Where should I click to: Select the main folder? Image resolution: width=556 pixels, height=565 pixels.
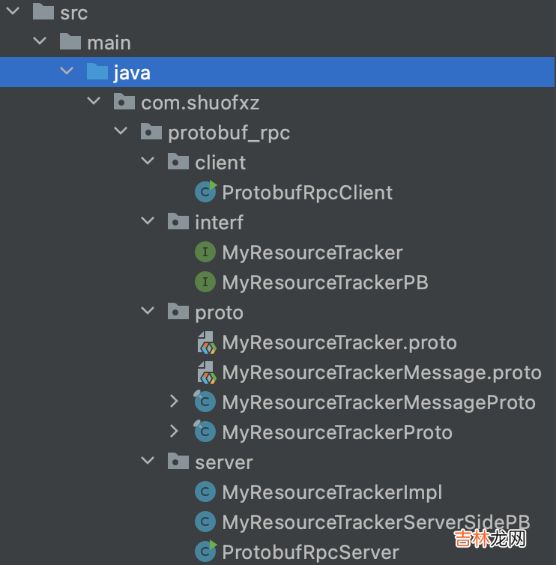[x=109, y=43]
